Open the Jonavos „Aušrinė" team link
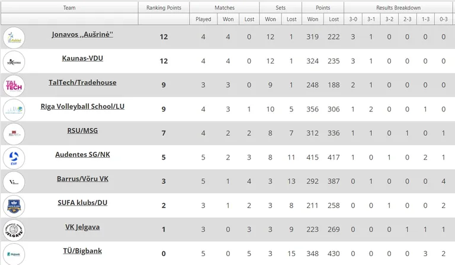The width and height of the screenshot is (455, 265). pyautogui.click(x=82, y=34)
